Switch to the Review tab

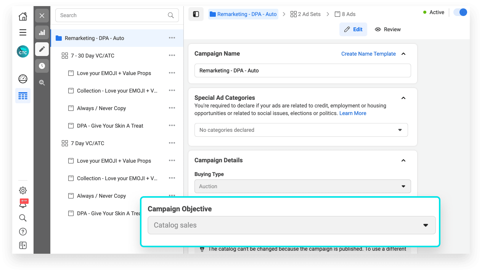point(388,29)
